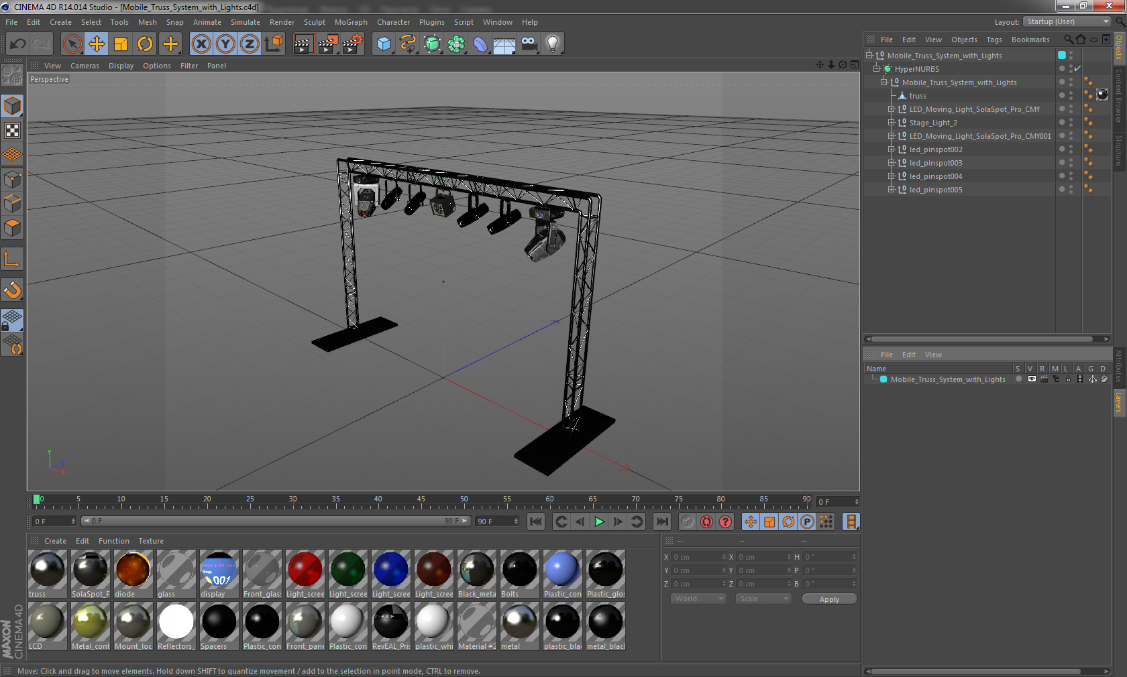Screen dimensions: 1127x677
Task: Click the X position input field
Action: tap(700, 557)
